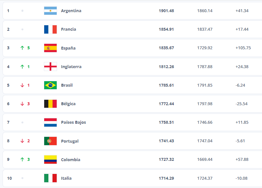262x188 pixels.
Task: Select the Brazil flag icon
Action: click(50, 85)
